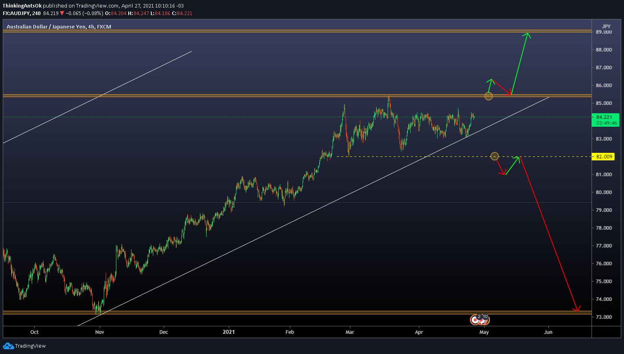Screen dimensions: 624x354
Task: Click the 89.000 price axis label
Action: [x=604, y=32]
